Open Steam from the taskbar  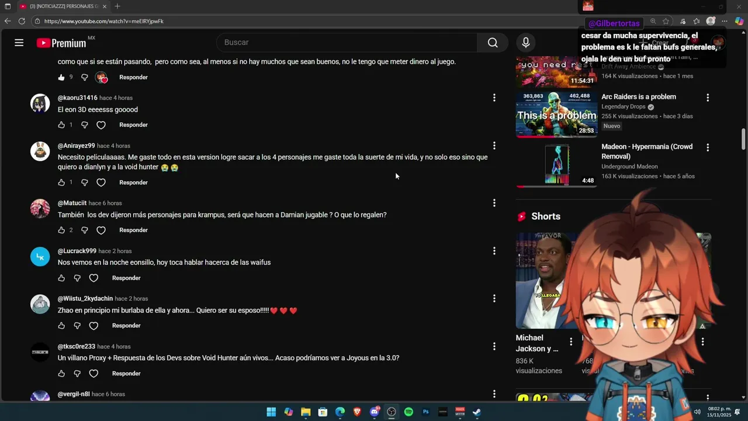(477, 412)
